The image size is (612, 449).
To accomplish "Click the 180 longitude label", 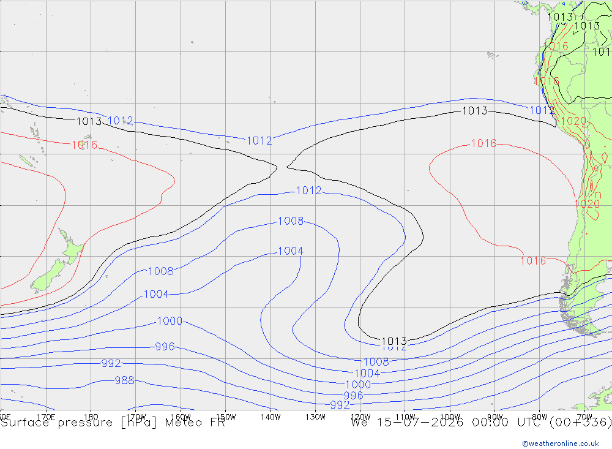I will 91,417.
